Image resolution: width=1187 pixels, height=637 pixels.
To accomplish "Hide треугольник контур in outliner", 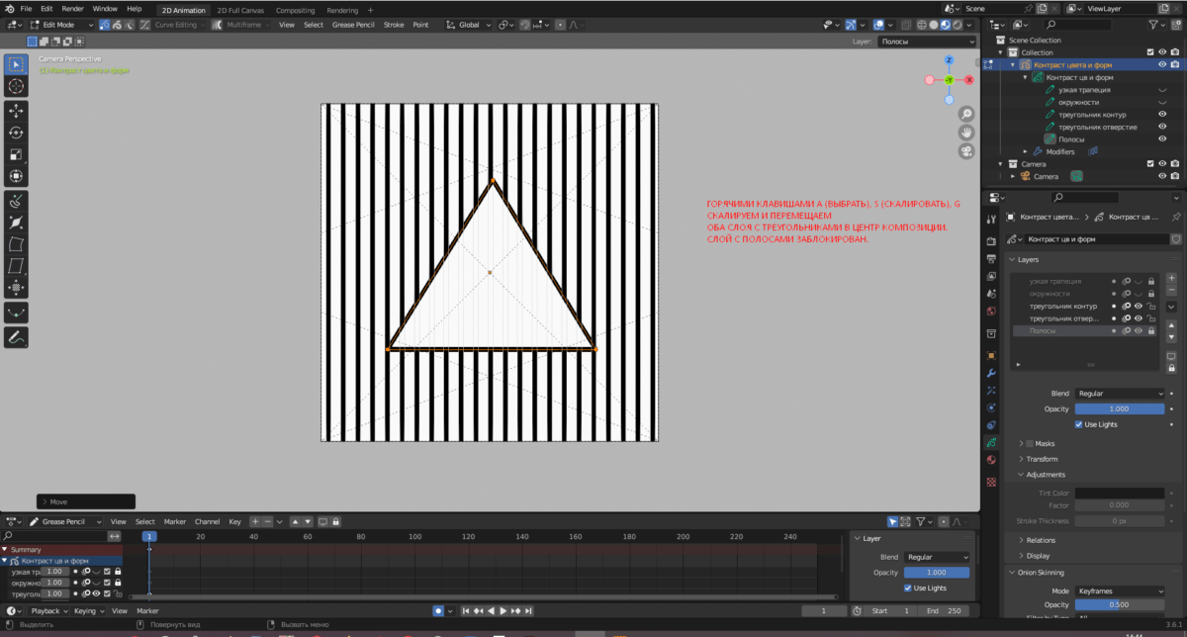I will pyautogui.click(x=1163, y=115).
